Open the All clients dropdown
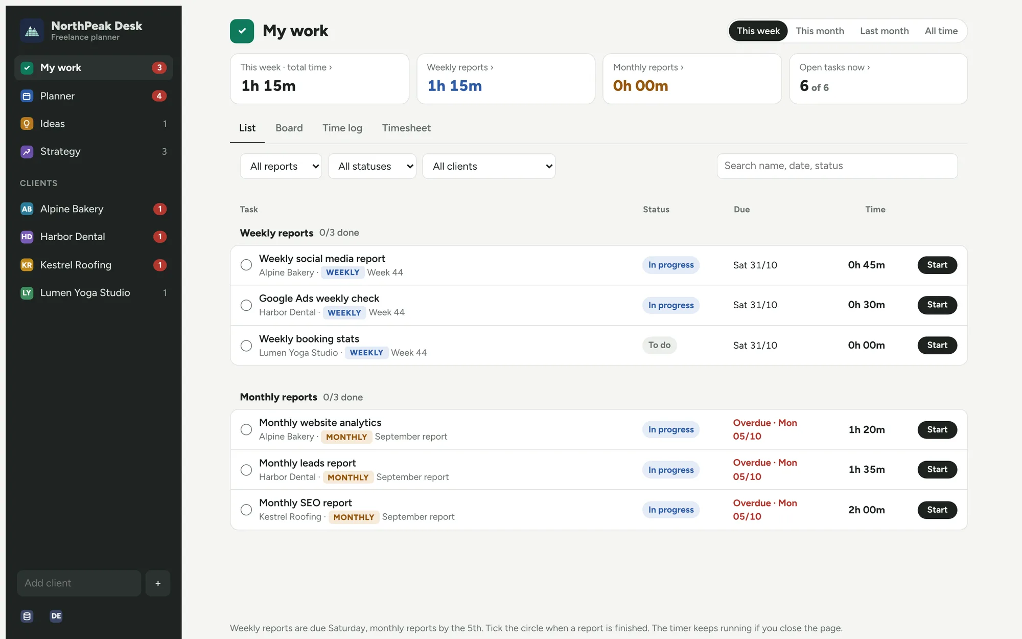Screen dimensions: 1022x639 (489, 166)
